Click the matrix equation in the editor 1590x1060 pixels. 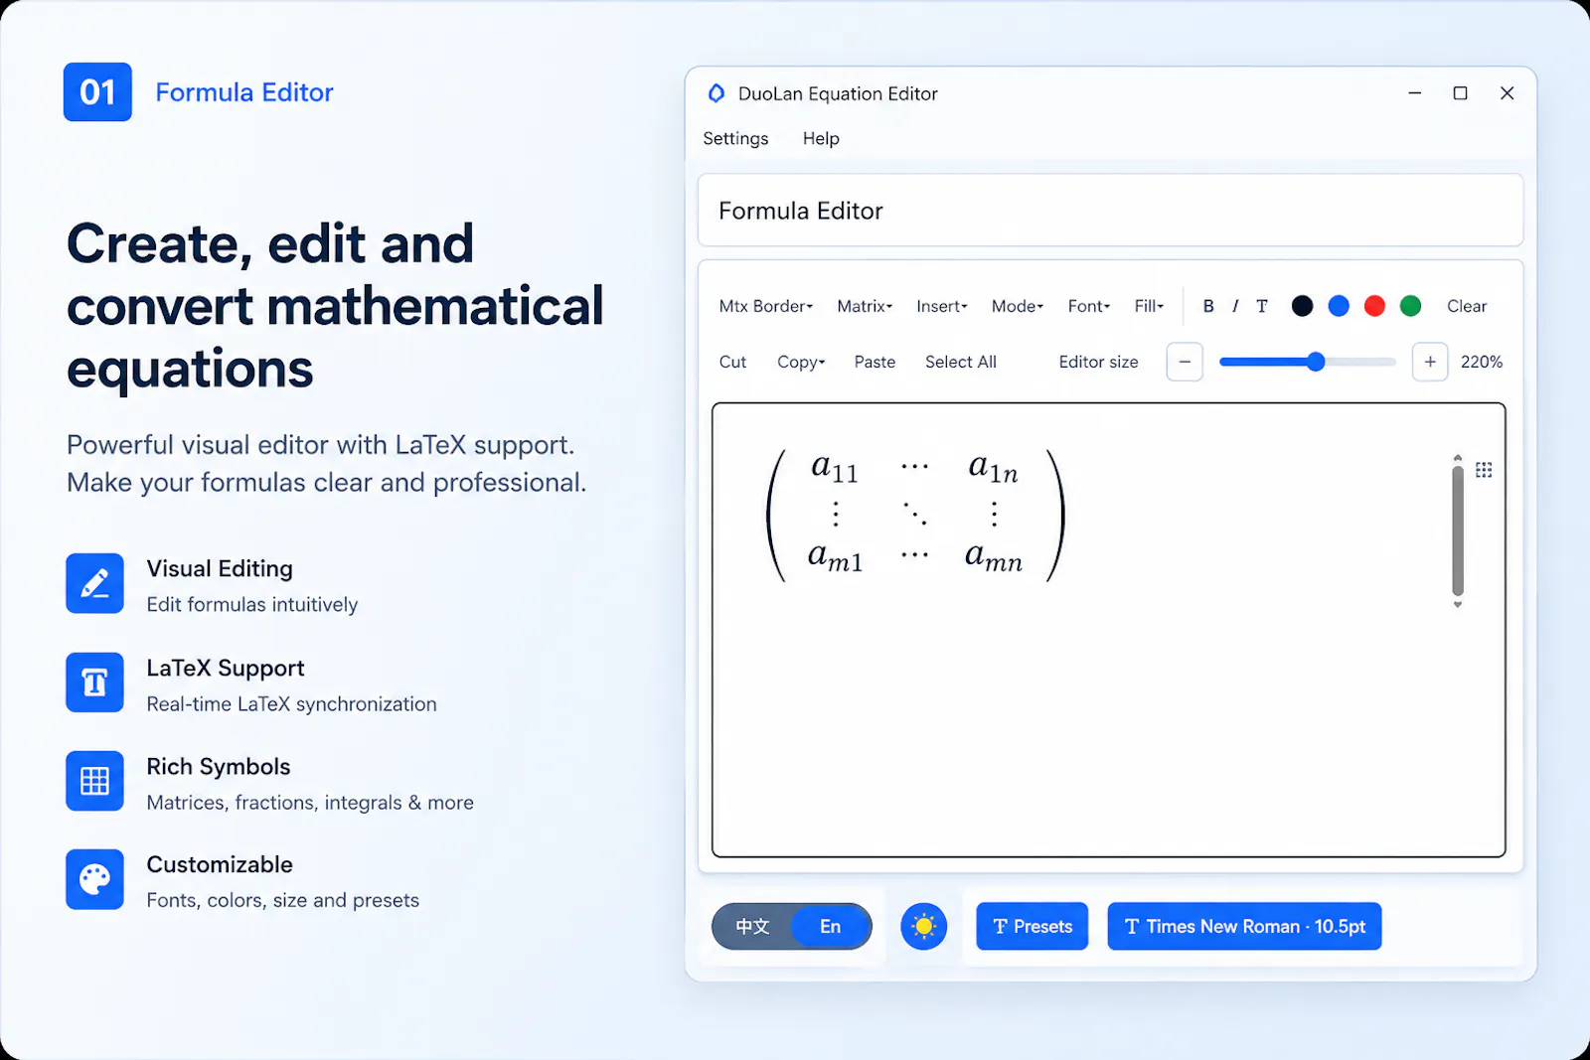(x=915, y=515)
